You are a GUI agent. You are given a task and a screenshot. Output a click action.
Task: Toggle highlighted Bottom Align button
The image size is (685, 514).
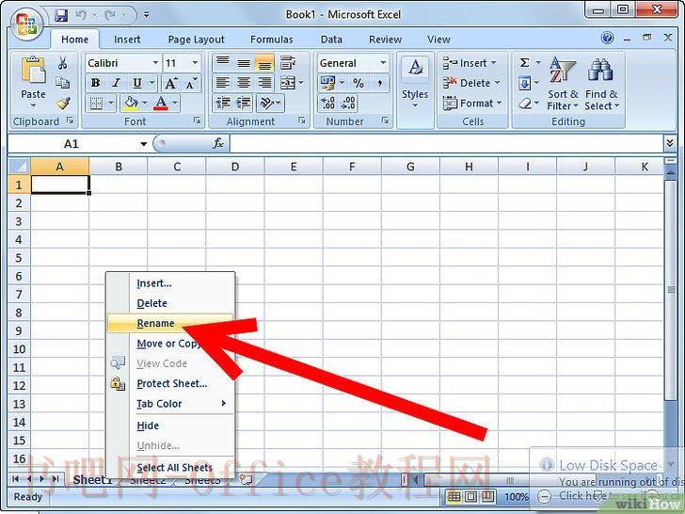[264, 62]
